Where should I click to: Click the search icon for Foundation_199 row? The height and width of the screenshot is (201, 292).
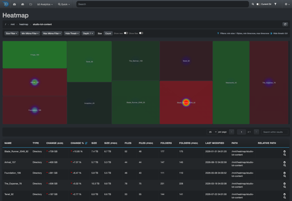(285, 176)
